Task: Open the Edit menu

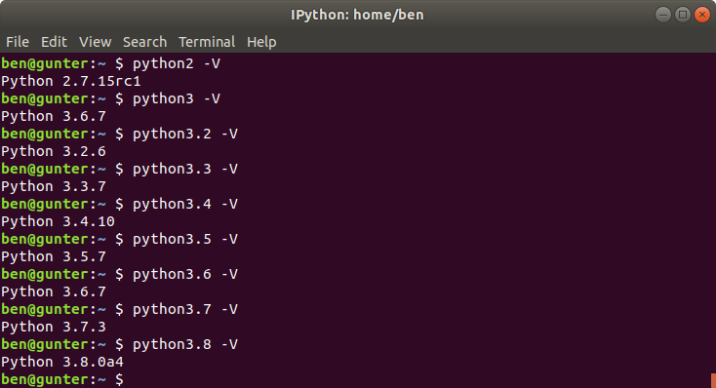Action: click(54, 42)
